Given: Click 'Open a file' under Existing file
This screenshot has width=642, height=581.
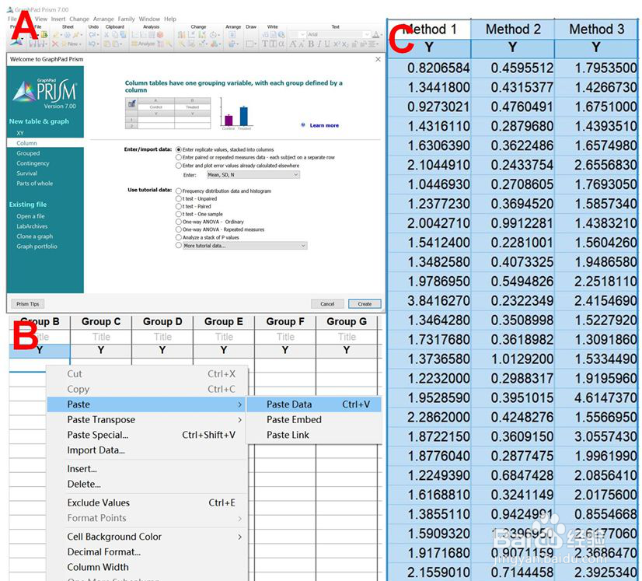Looking at the screenshot, I should (30, 216).
